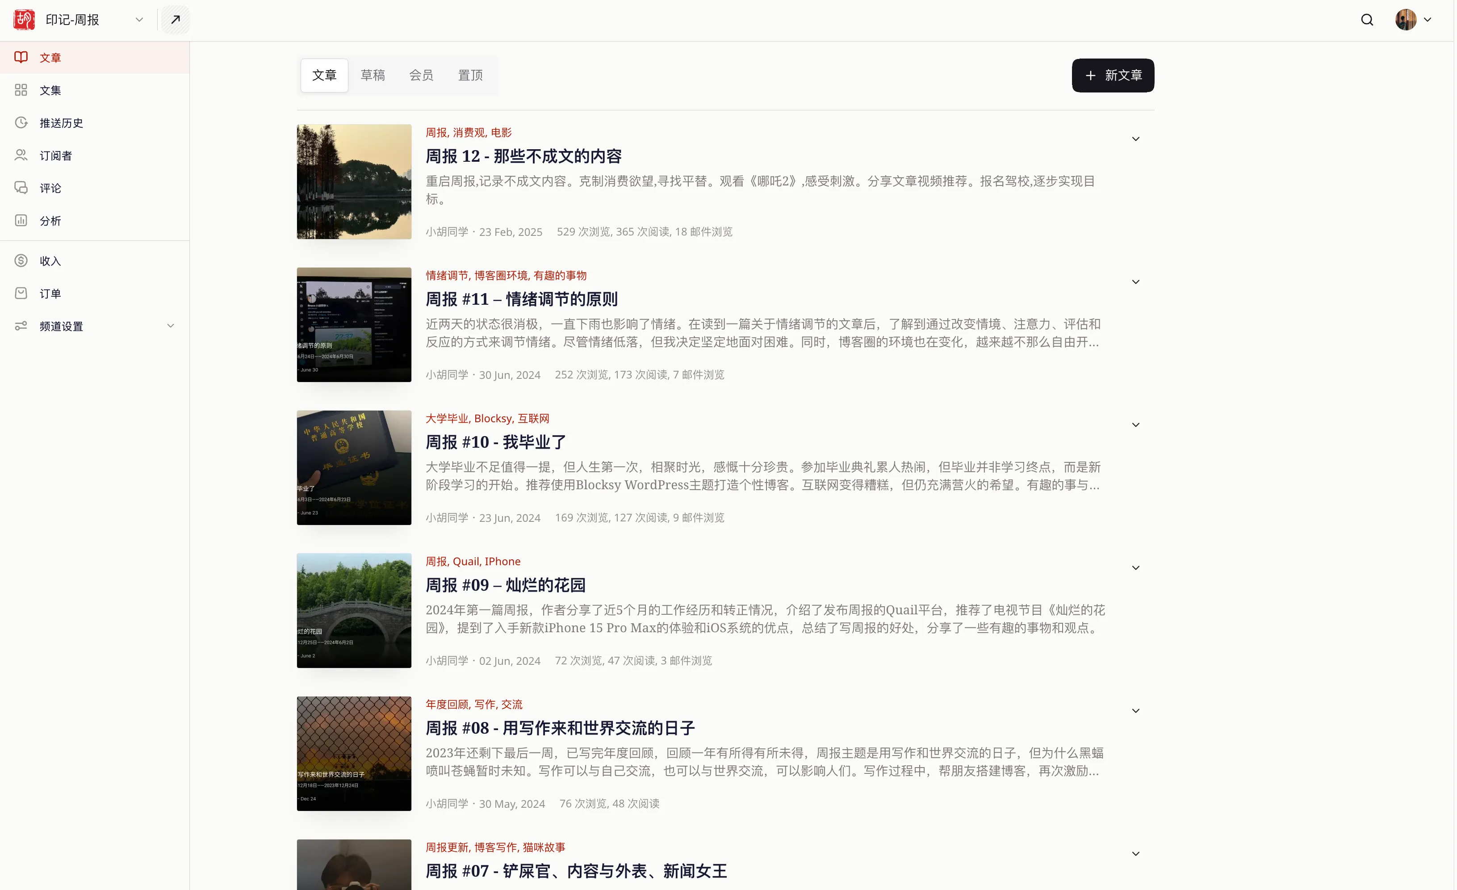1457x890 pixels.
Task: Click the order bag icon for 订单
Action: coord(21,293)
